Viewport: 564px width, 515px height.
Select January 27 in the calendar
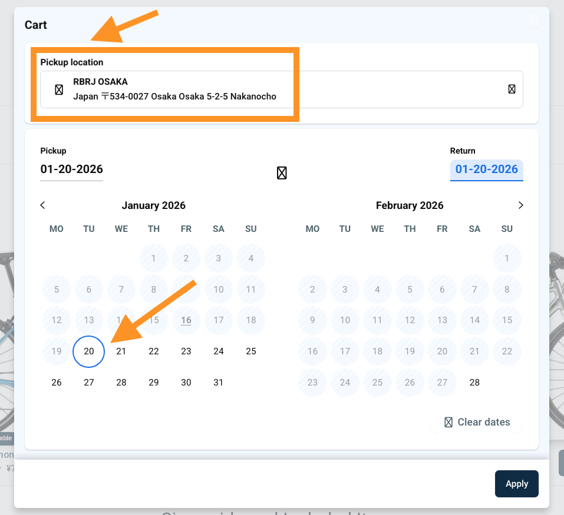(89, 383)
